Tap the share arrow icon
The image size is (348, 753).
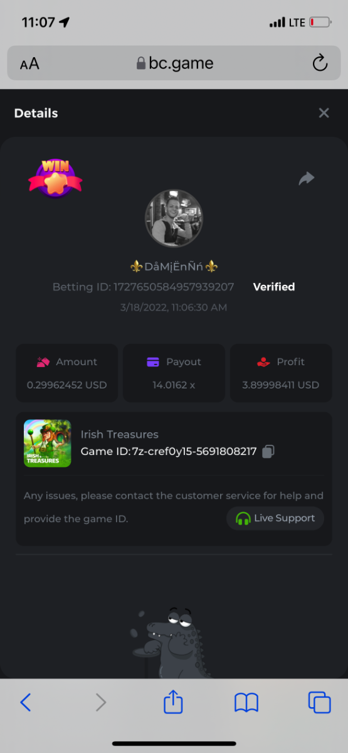click(x=306, y=179)
